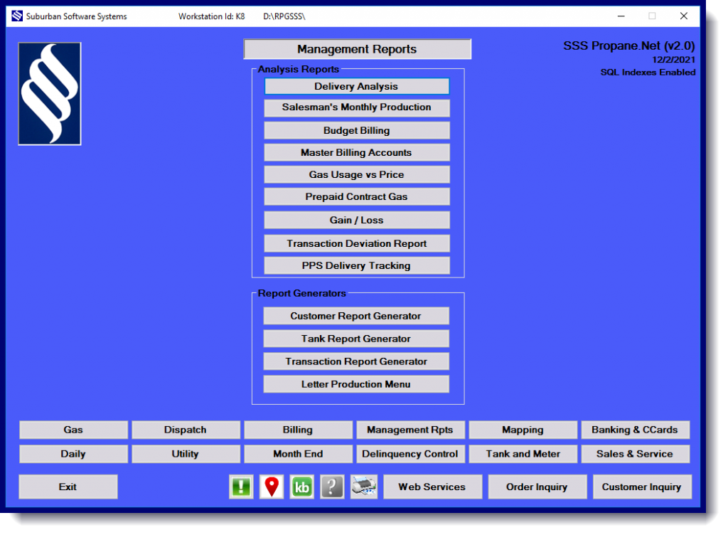This screenshot has height=535, width=728.
Task: Open the Tank and Meter menu
Action: pyautogui.click(x=523, y=454)
